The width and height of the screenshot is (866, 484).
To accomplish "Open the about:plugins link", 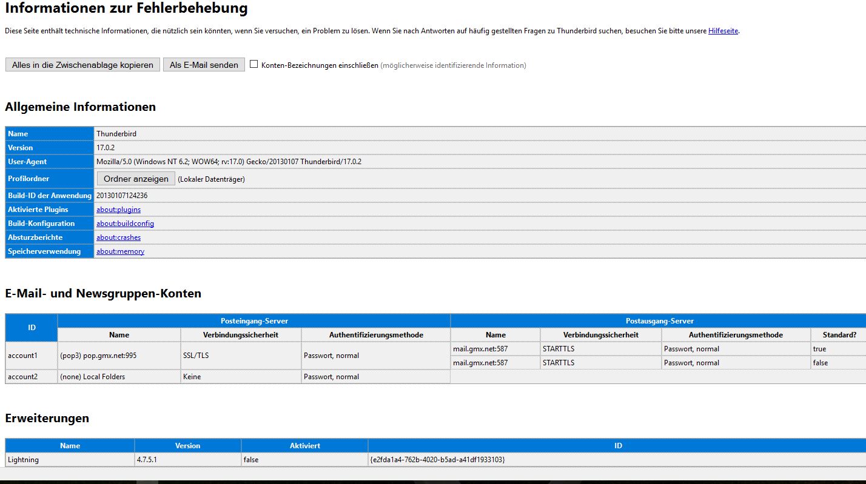I will click(118, 210).
